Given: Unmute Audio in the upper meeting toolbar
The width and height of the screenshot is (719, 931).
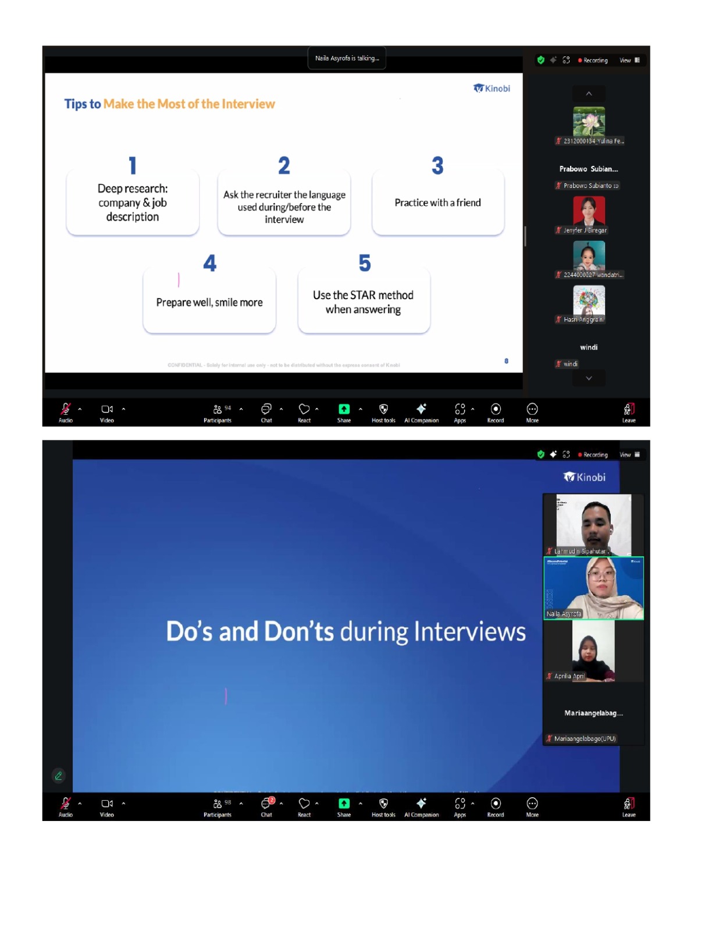Looking at the screenshot, I should coord(66,412).
